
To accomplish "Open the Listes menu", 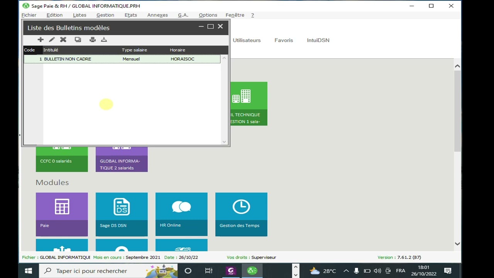I will pyautogui.click(x=80, y=15).
